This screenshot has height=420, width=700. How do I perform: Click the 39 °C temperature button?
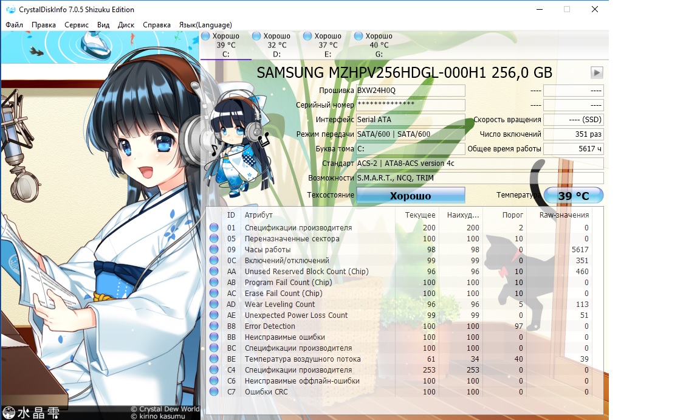tap(574, 196)
